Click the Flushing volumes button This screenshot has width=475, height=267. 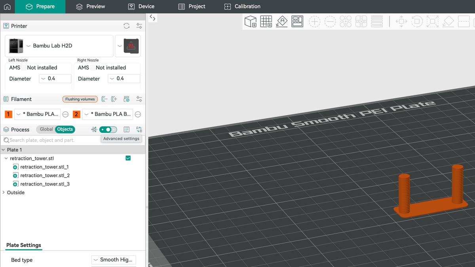pos(80,99)
